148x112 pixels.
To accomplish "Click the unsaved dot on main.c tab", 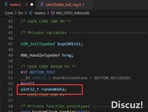I will (x=32, y=4).
